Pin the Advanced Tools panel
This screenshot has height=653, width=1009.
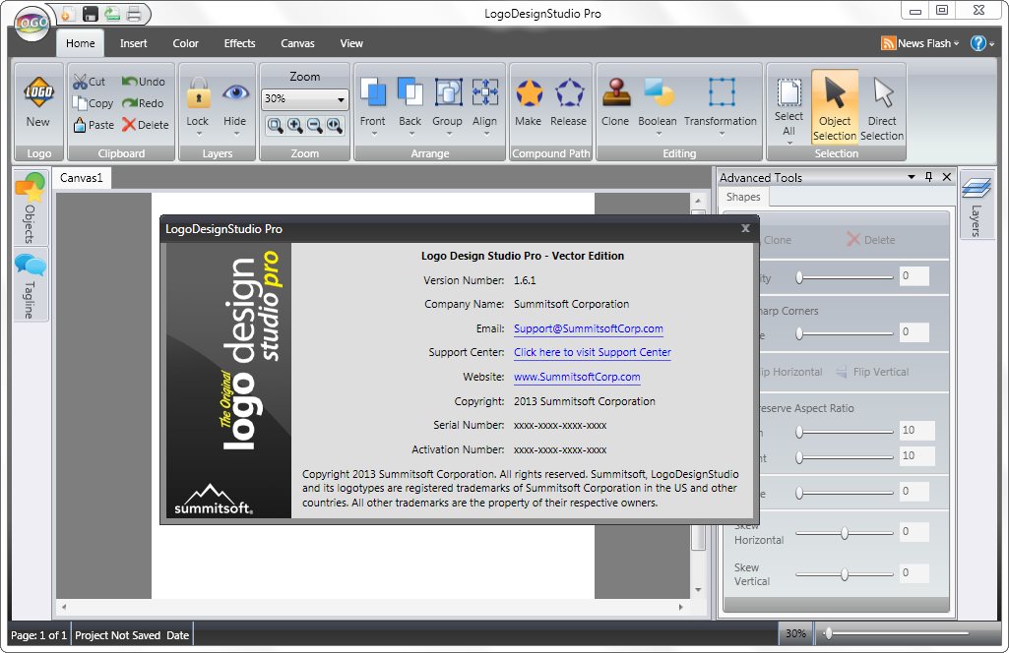pyautogui.click(x=928, y=177)
